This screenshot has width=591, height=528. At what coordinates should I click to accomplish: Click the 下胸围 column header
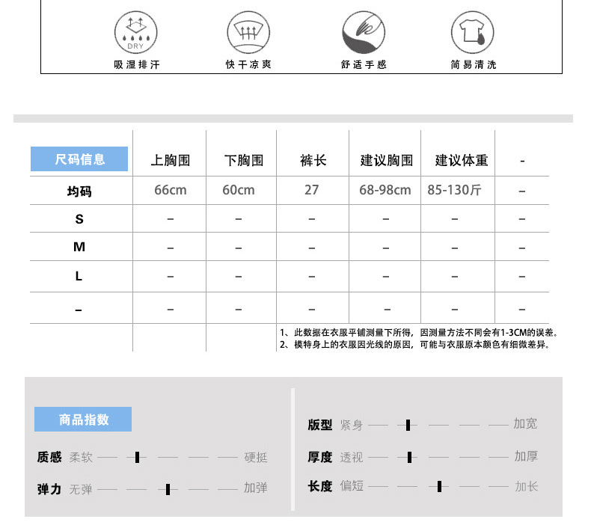tap(244, 160)
